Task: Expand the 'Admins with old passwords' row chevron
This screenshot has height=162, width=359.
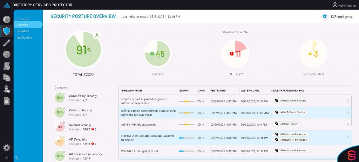Action: [x=348, y=124]
